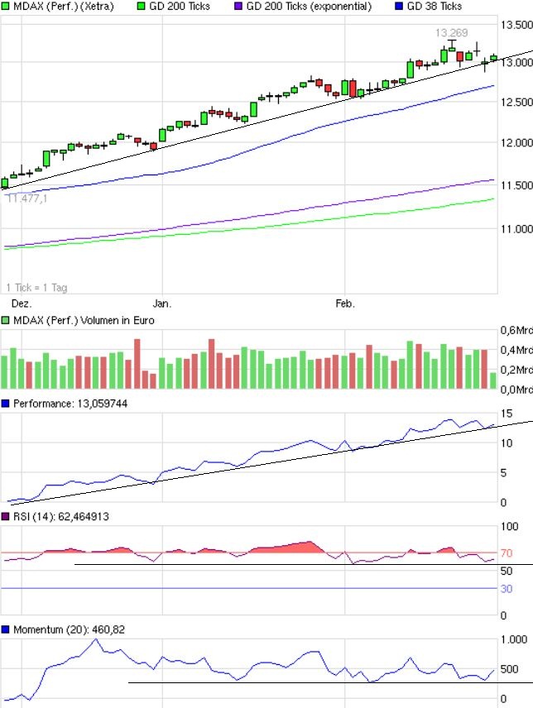This screenshot has width=533, height=708.
Task: Click the RSI 70 threshold label
Action: tap(507, 553)
